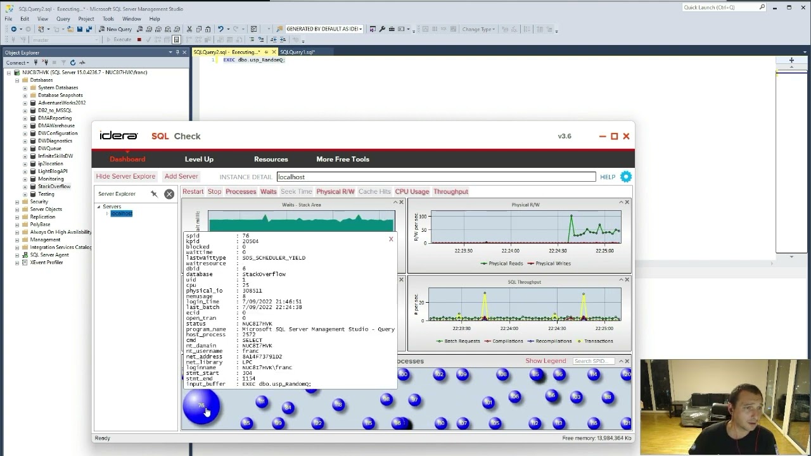The height and width of the screenshot is (456, 811).
Task: Expand the localhost node in Server Explorer
Action: tap(106, 213)
